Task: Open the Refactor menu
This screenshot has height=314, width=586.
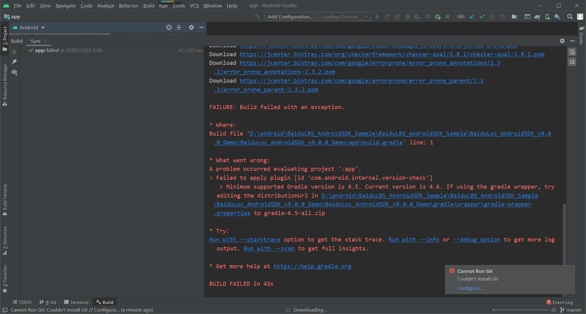Action: pyautogui.click(x=128, y=6)
